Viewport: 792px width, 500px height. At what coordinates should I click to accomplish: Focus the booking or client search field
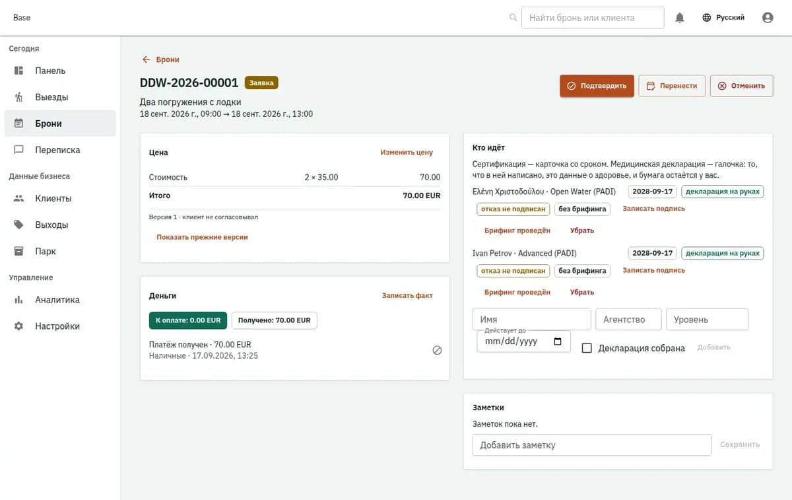click(x=593, y=18)
